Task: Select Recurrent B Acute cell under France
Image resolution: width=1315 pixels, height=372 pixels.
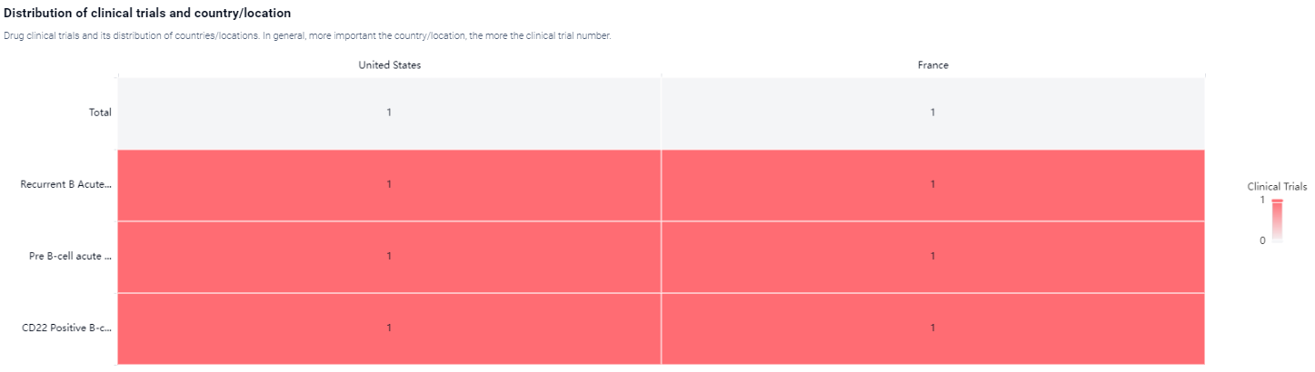Action: click(x=932, y=184)
